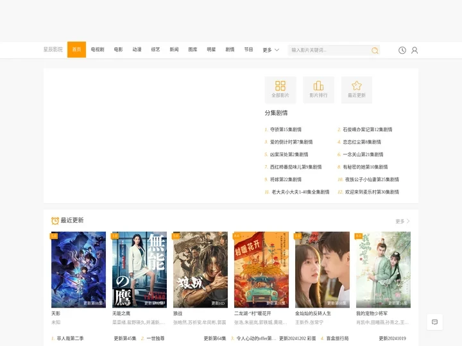Open 影片排行 ranking chart tile
The height and width of the screenshot is (346, 462).
318,90
